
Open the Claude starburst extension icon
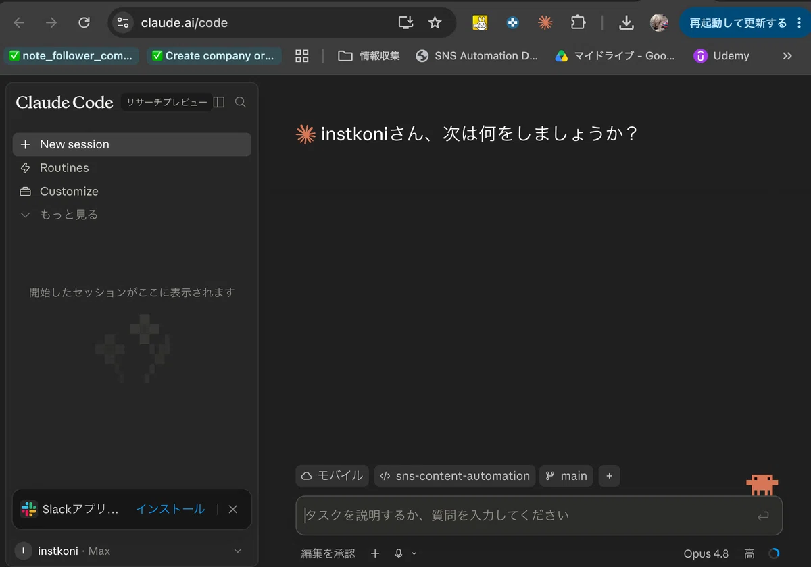pos(545,23)
